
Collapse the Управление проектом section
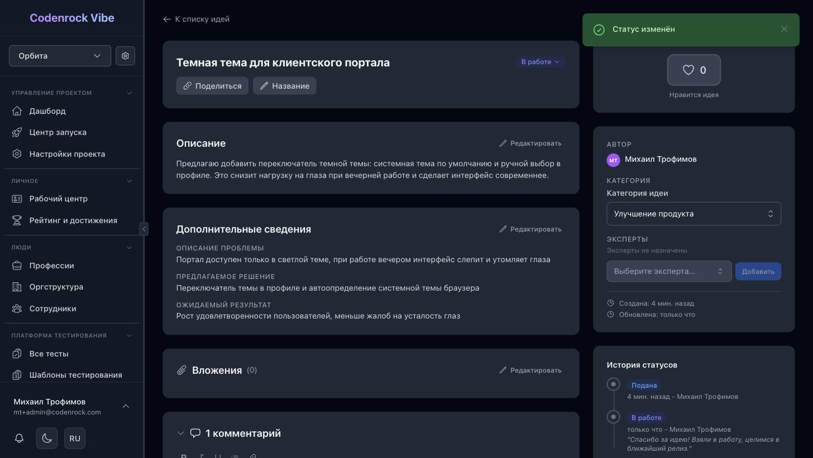tap(130, 93)
